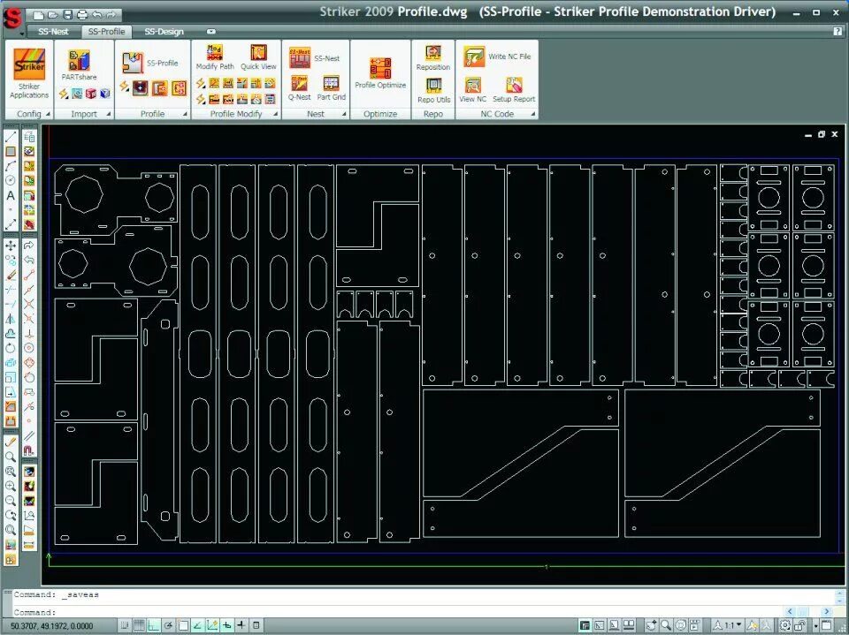Select the Mirror tool
This screenshot has height=635, width=849.
(x=11, y=319)
